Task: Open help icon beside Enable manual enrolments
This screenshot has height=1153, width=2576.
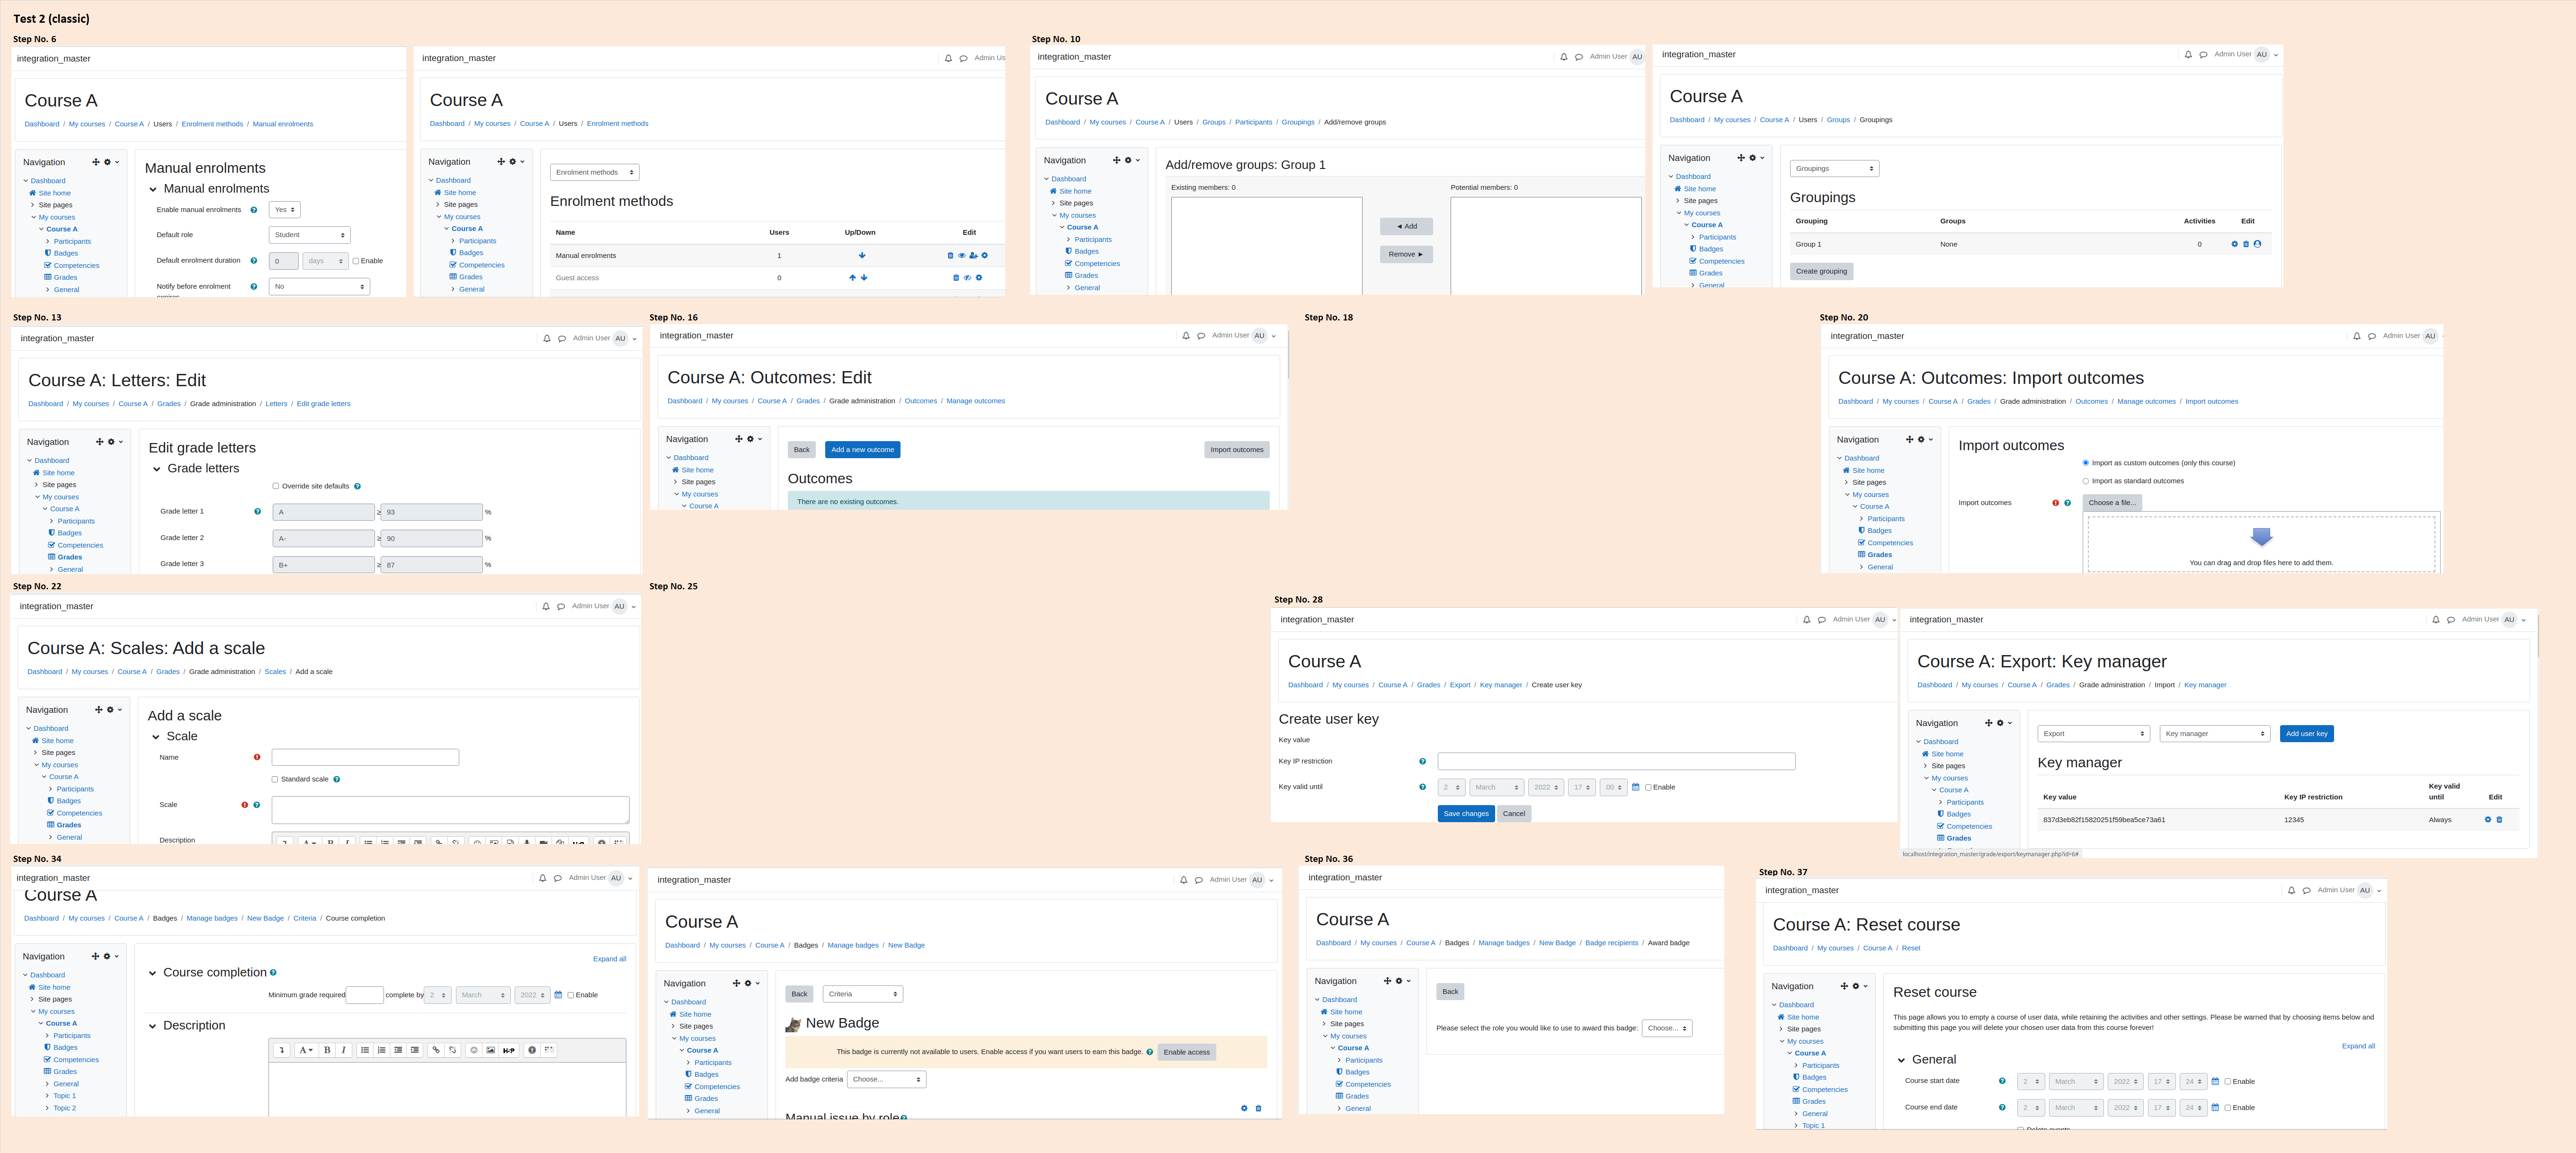Action: (254, 210)
